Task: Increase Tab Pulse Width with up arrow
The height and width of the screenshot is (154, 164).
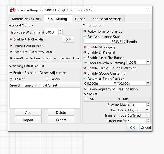Action: point(60,31)
